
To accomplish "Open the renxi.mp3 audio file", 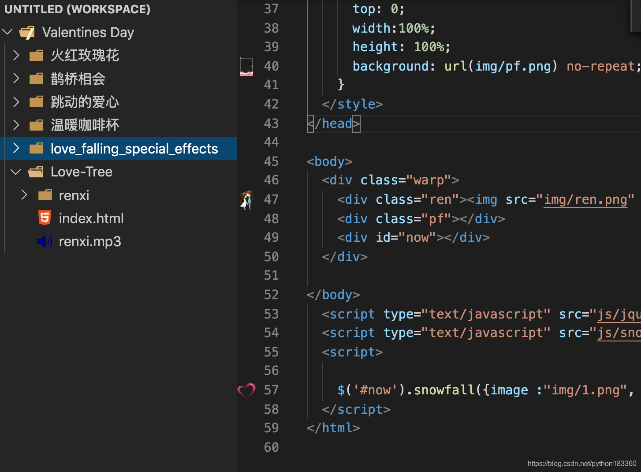I will (x=90, y=242).
